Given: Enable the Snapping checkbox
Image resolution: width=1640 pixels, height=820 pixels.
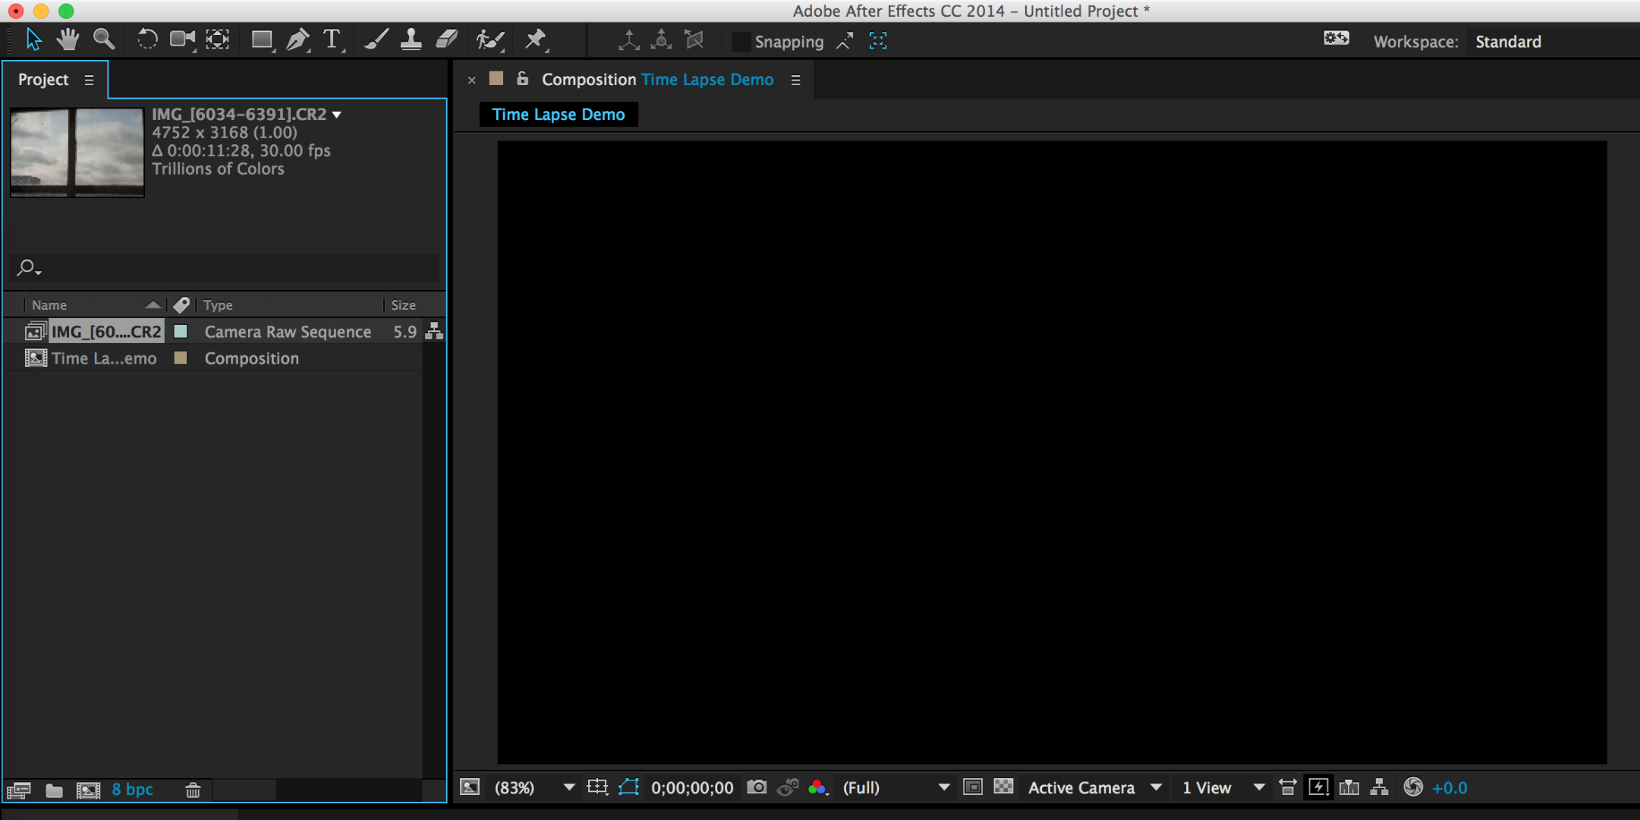Looking at the screenshot, I should pyautogui.click(x=741, y=42).
